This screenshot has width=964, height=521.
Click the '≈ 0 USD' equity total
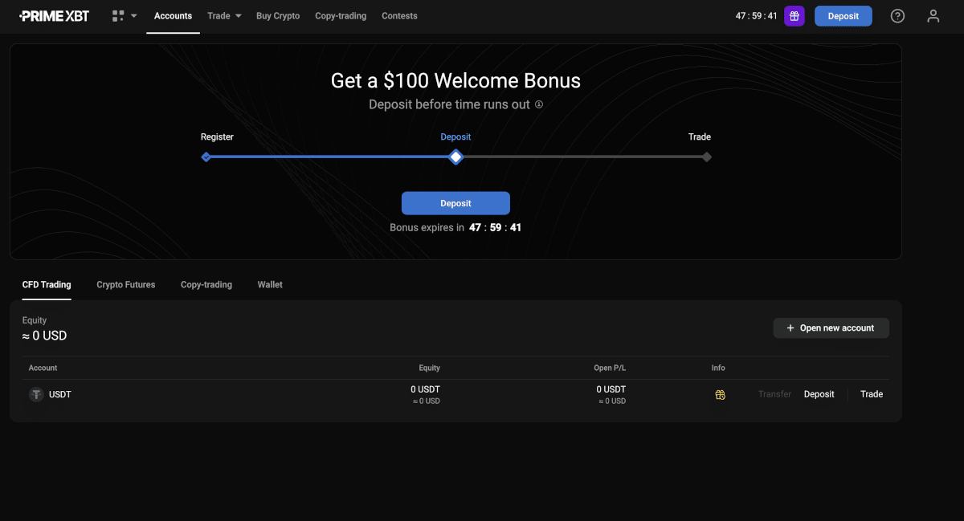tap(45, 336)
